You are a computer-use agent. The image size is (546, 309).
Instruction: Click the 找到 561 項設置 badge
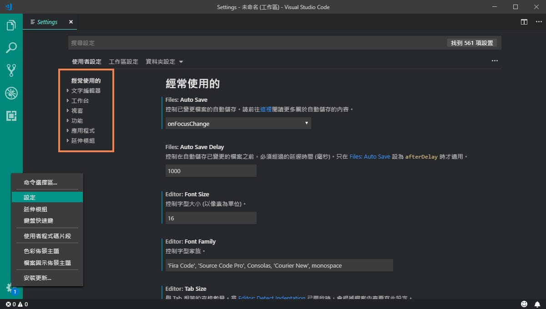[472, 43]
